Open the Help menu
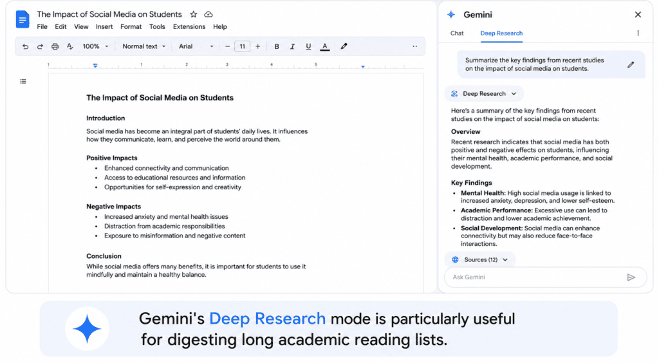Viewport: 659px width, 363px height. [220, 27]
